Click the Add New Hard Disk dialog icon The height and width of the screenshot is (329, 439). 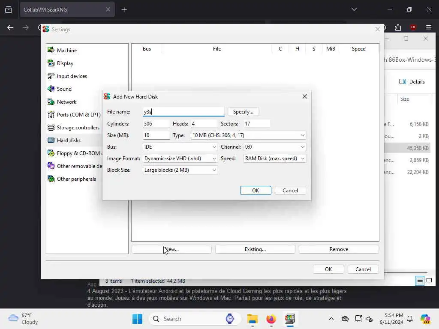(x=107, y=96)
